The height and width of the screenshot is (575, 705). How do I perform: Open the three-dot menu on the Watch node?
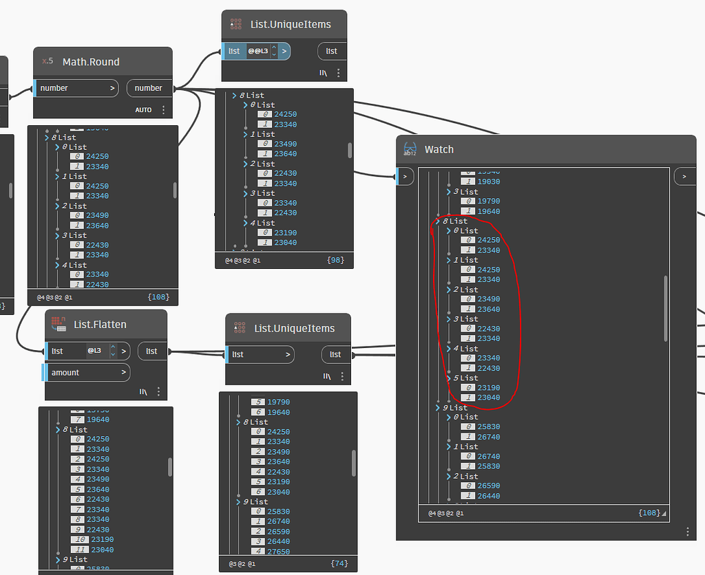click(x=686, y=531)
